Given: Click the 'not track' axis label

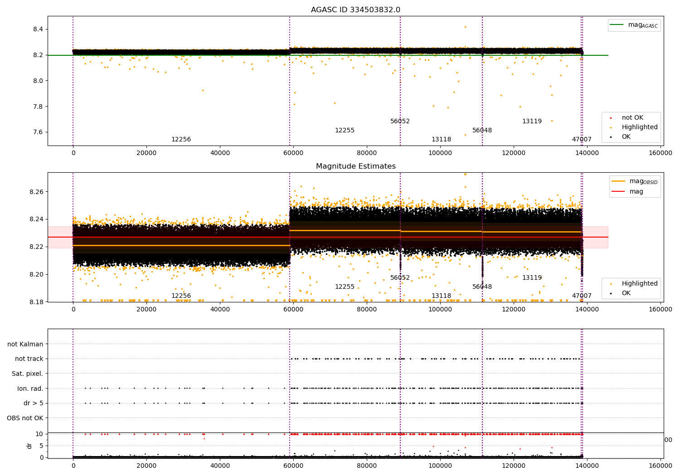Looking at the screenshot, I should [29, 359].
